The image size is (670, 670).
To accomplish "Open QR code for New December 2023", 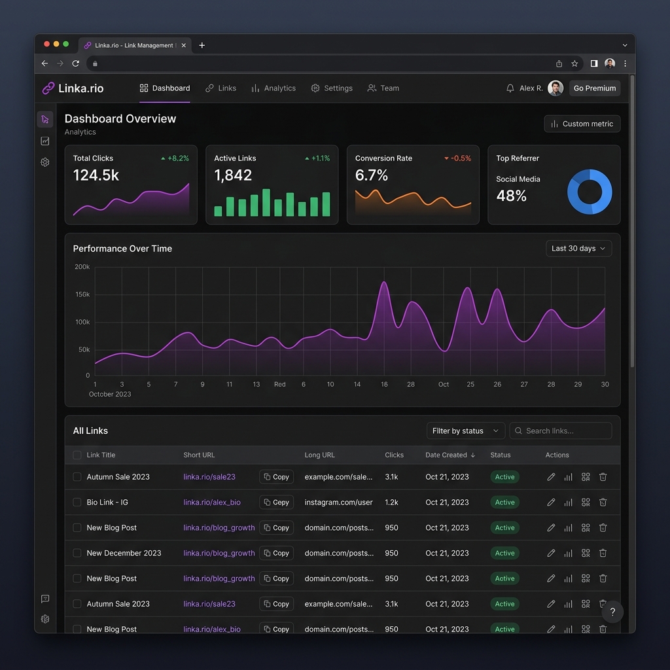I will click(x=586, y=553).
